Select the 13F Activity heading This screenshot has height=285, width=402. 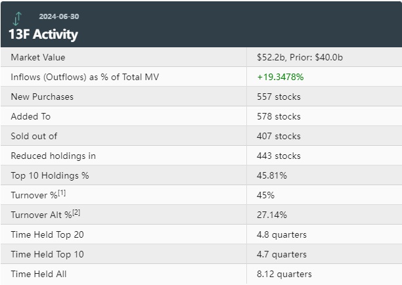point(43,34)
